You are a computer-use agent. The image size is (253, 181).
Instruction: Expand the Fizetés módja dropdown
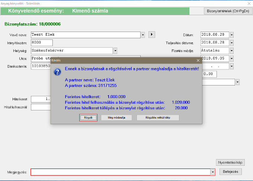(231, 51)
